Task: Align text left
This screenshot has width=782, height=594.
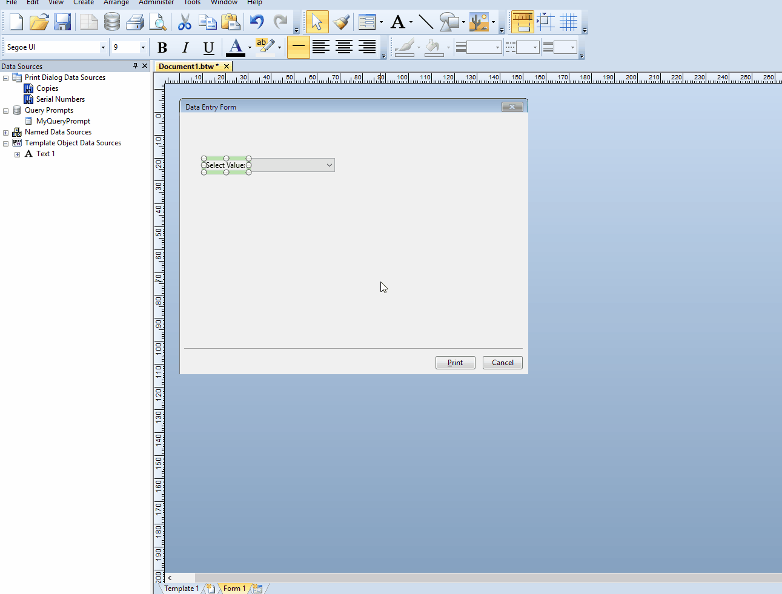Action: coord(321,47)
